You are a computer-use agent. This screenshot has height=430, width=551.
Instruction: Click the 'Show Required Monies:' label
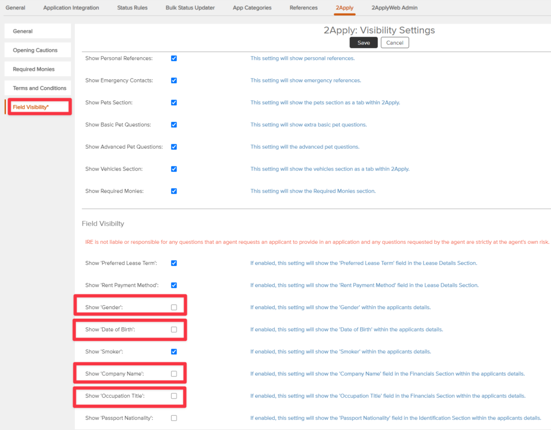(x=114, y=191)
